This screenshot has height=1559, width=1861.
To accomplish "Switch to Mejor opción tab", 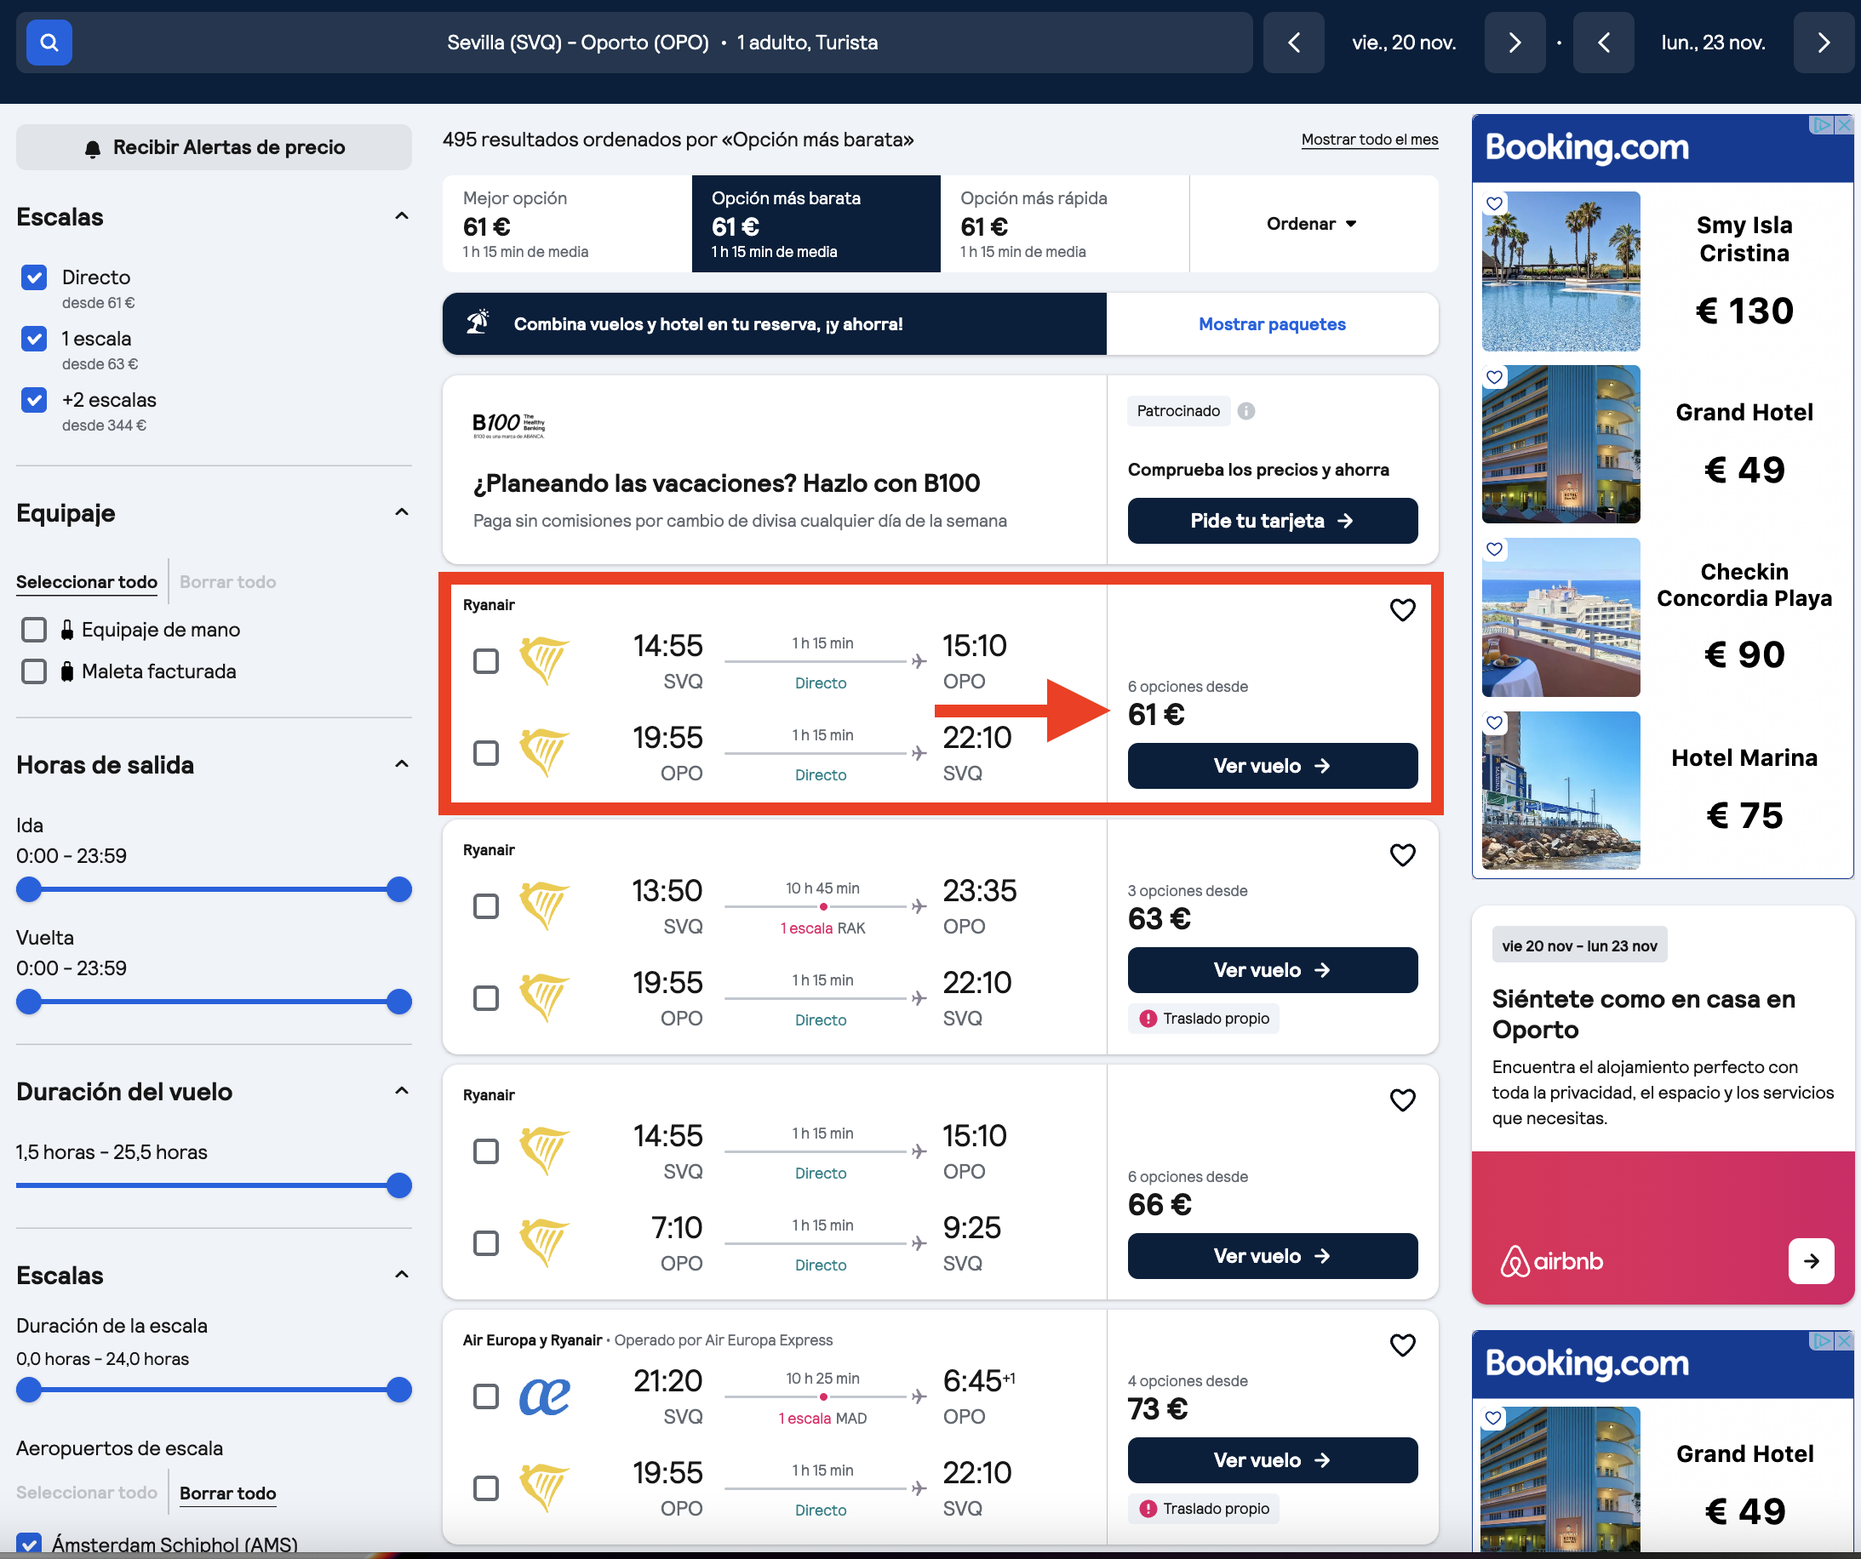I will coord(567,224).
